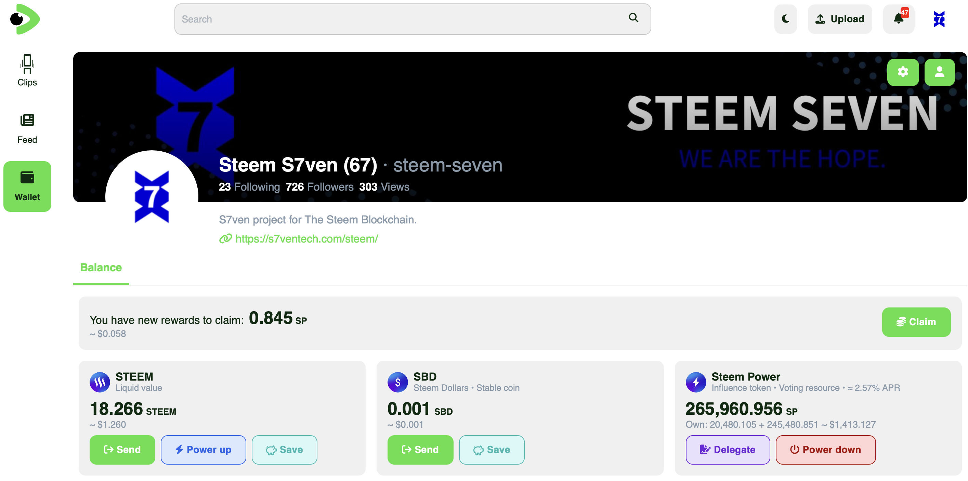Open the account avatar menu in header
Viewport: 968px width, 481px height.
[x=939, y=19]
